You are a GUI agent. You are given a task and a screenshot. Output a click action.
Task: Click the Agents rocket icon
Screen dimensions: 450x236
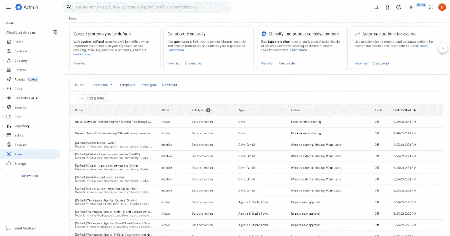click(9, 79)
